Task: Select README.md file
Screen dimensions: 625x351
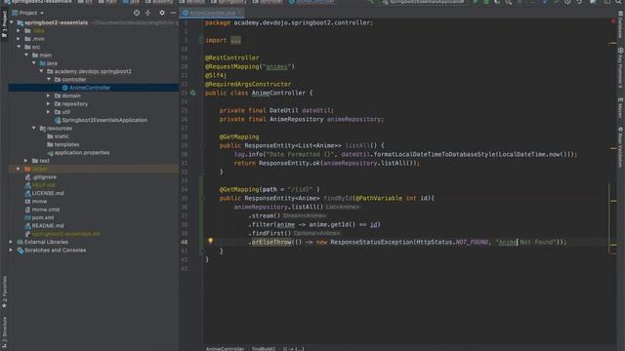Action: coord(48,226)
